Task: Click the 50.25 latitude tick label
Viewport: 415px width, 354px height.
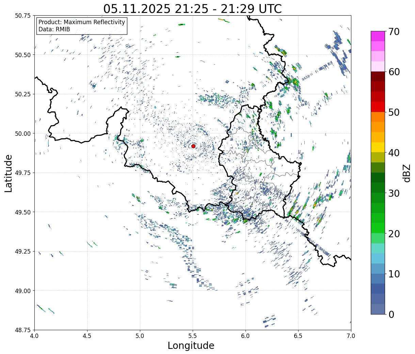Action: (x=23, y=94)
